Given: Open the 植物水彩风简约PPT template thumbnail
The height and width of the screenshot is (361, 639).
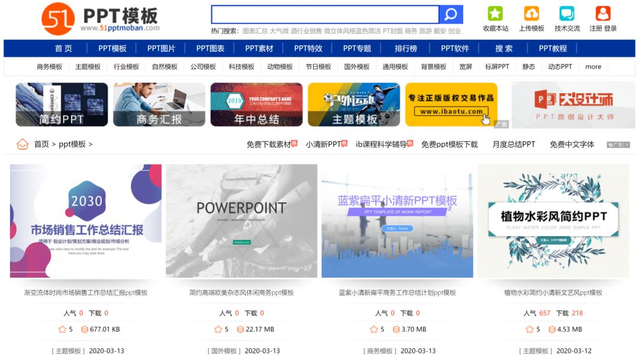Looking at the screenshot, I should pyautogui.click(x=553, y=221).
